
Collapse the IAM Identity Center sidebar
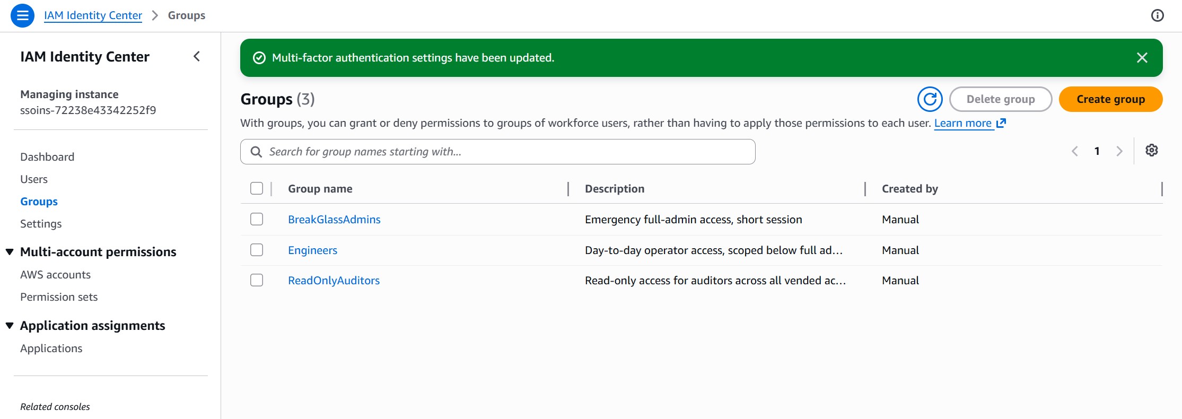pyautogui.click(x=197, y=56)
